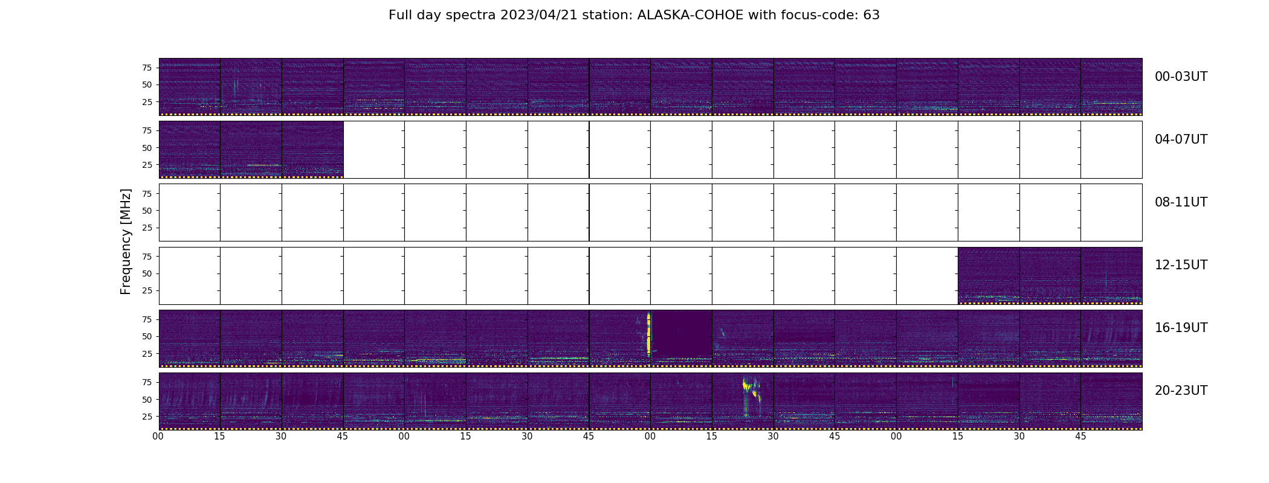Click the last spectrogram panel of the 20-23UT row
This screenshot has height=483, width=1269.
pyautogui.click(x=1111, y=401)
